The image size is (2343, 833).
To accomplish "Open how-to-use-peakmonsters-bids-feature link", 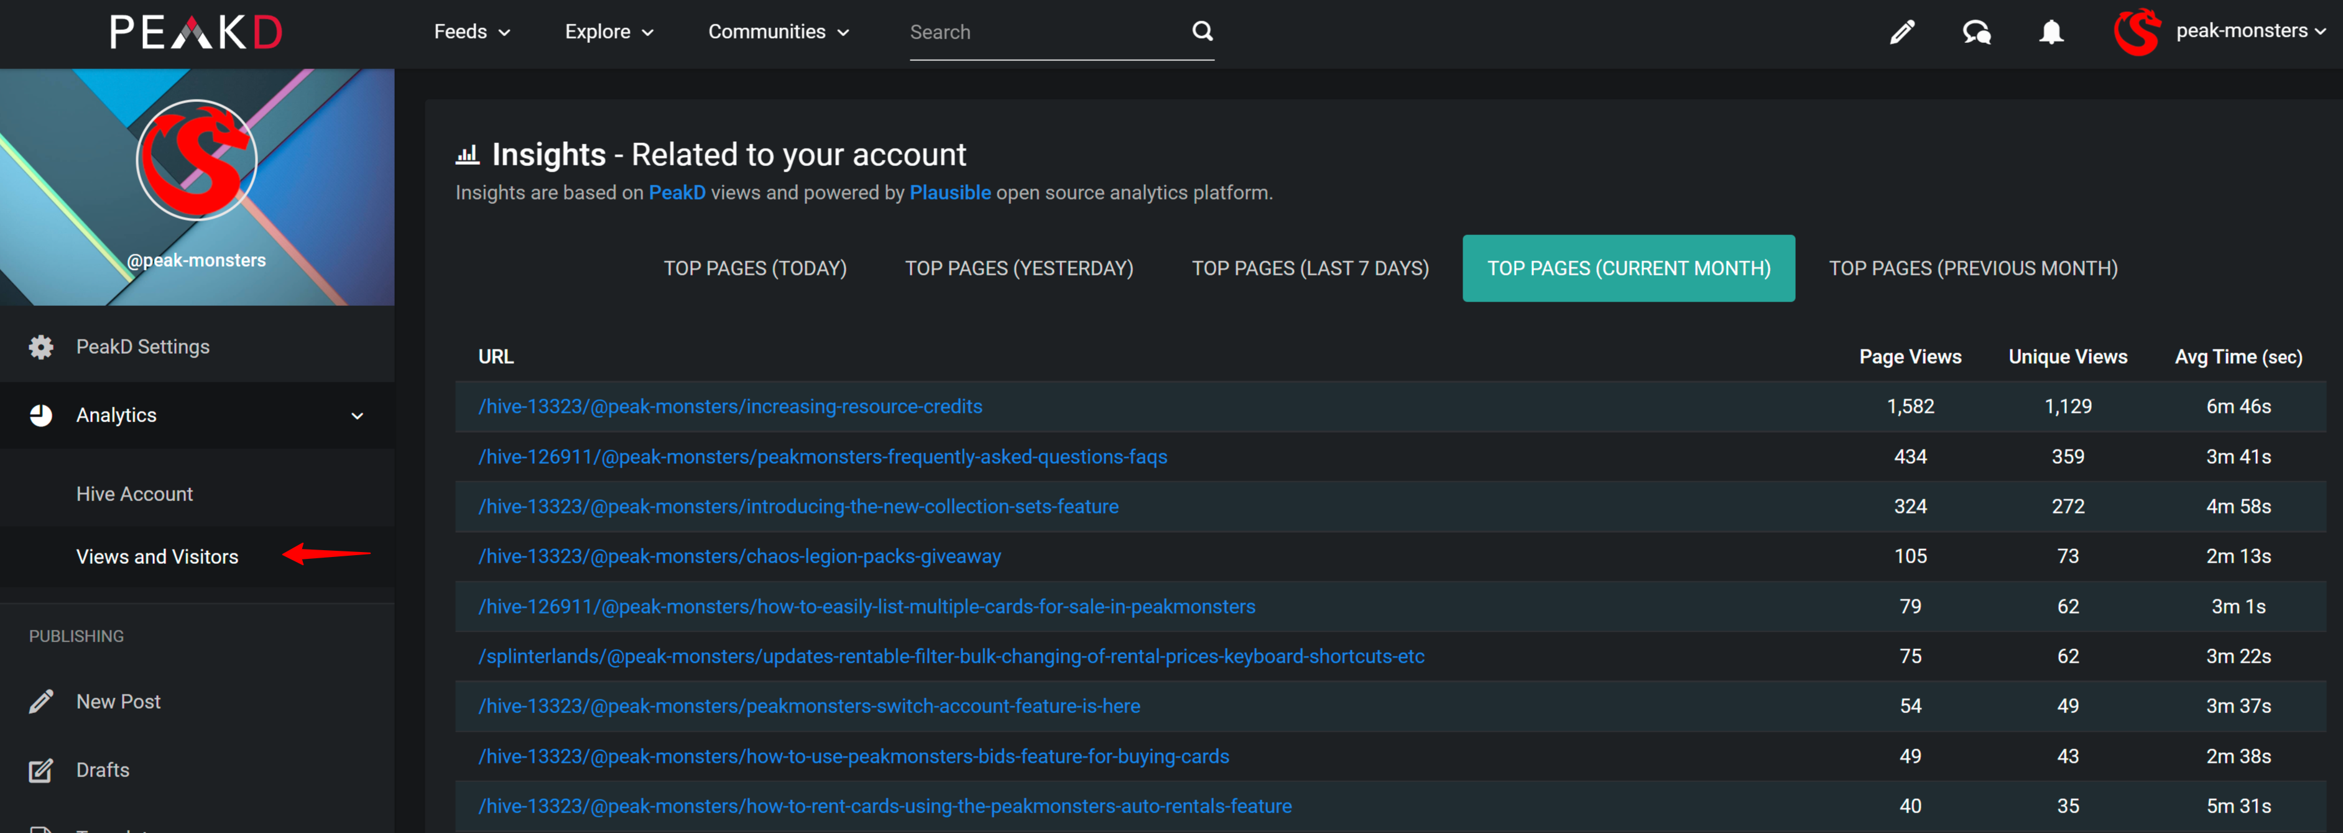I will point(853,756).
